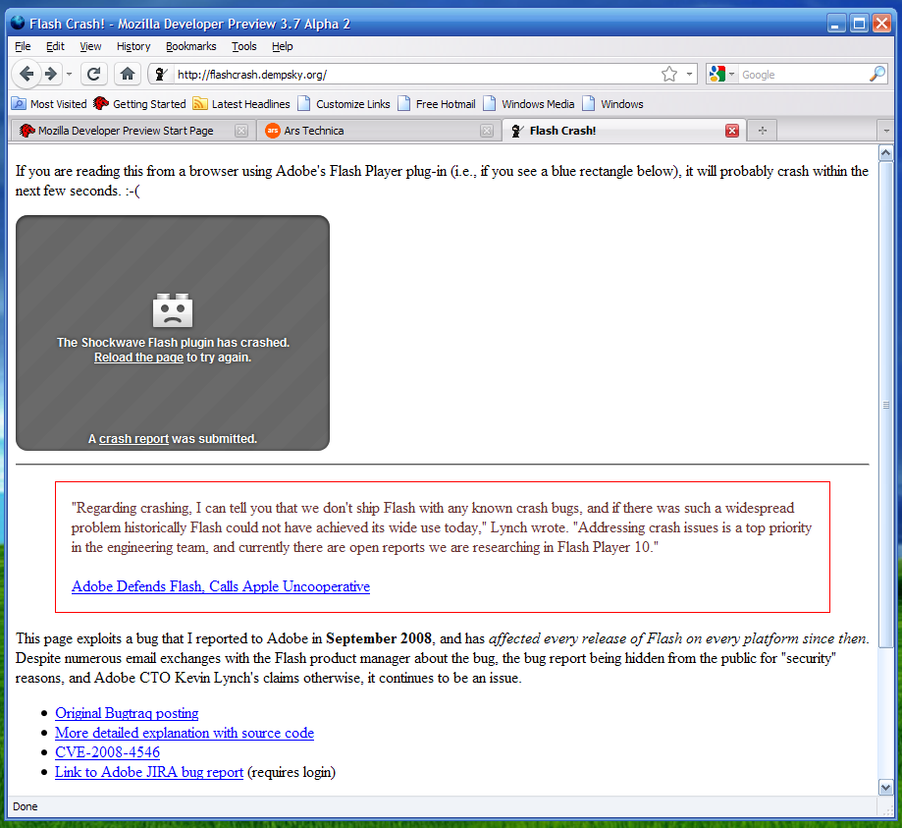
Task: Open the Most Visited bookmark folder
Action: click(x=49, y=104)
